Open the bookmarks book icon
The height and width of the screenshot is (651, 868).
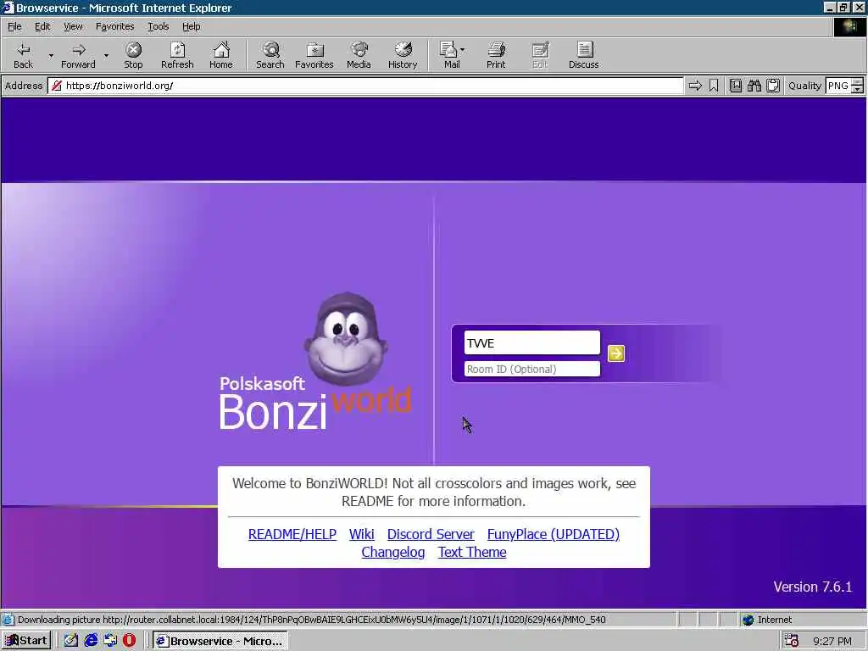point(735,86)
